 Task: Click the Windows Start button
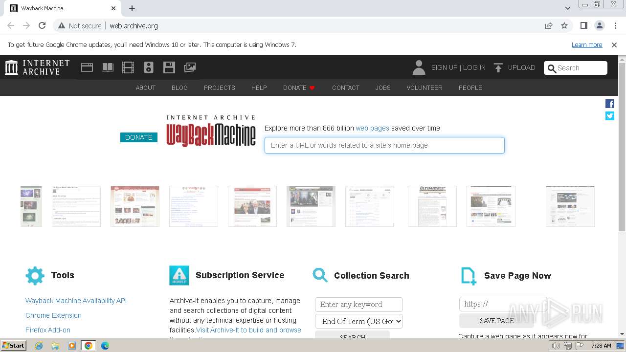pos(13,346)
